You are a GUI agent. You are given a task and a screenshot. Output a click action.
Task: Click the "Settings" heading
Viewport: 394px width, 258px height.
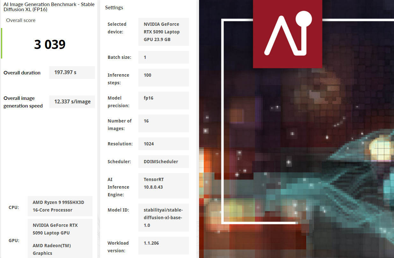114,7
